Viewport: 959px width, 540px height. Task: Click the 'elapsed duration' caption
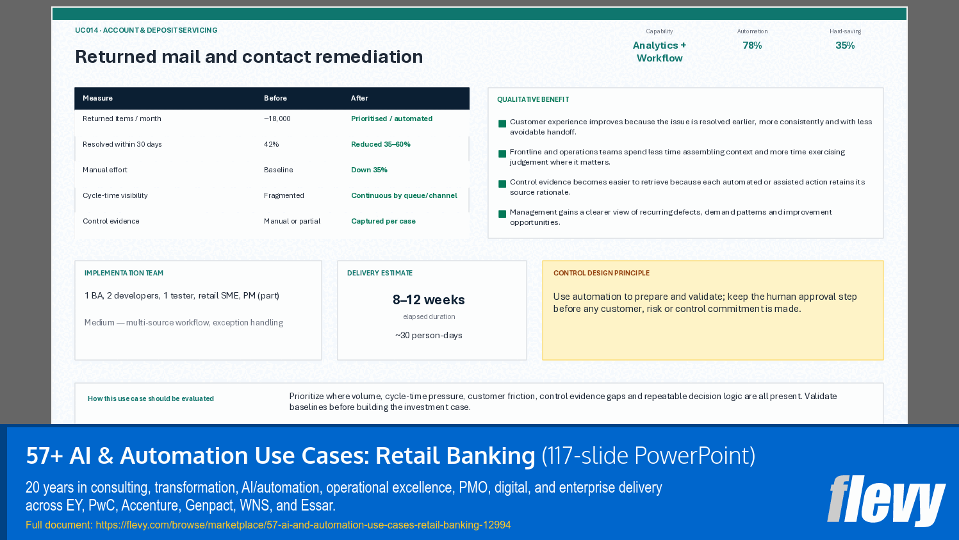429,316
